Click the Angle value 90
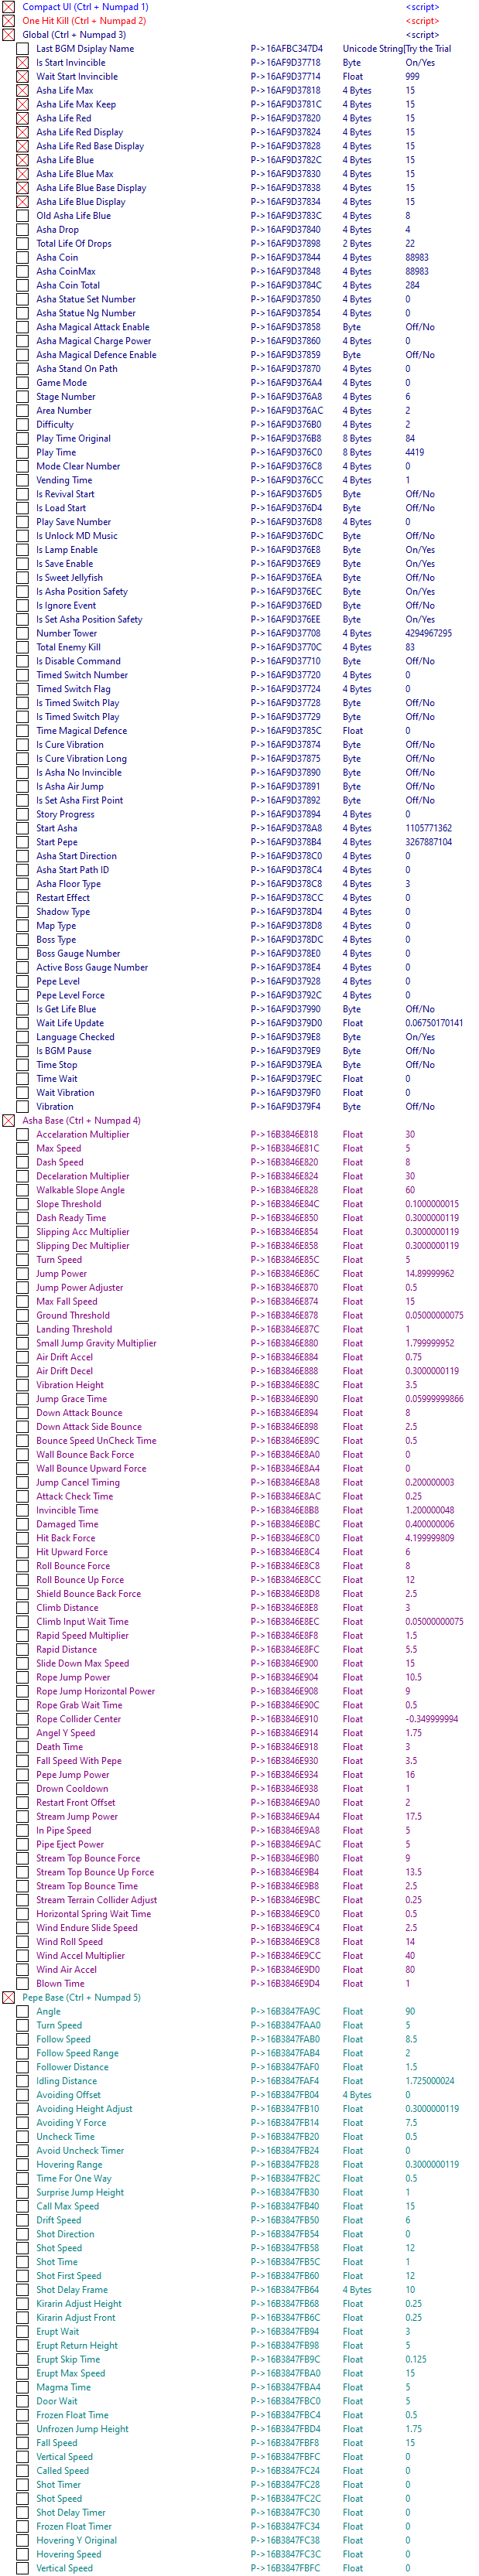Image resolution: width=479 pixels, height=2576 pixels. point(410,2012)
